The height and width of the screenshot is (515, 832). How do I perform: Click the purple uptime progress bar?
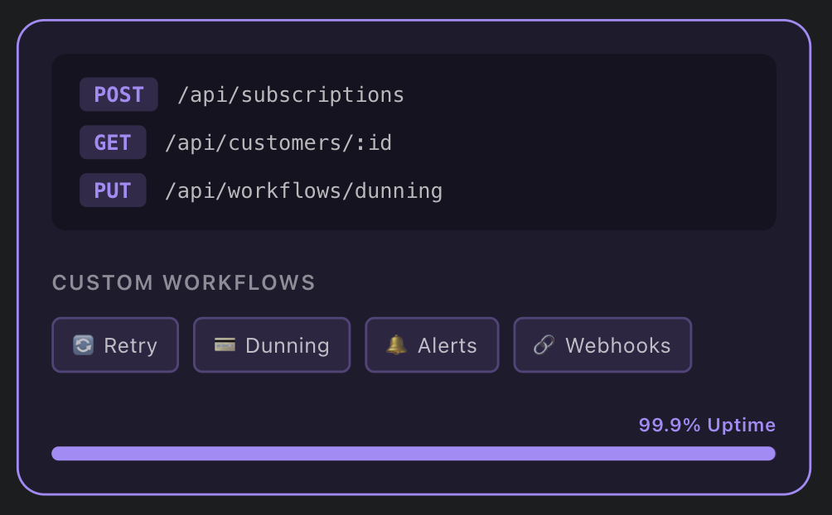point(414,454)
